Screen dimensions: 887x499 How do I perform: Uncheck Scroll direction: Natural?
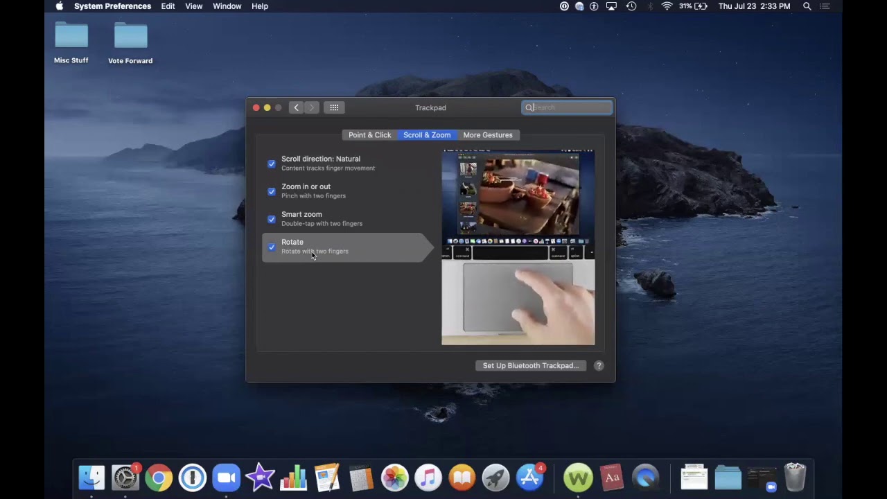click(272, 164)
